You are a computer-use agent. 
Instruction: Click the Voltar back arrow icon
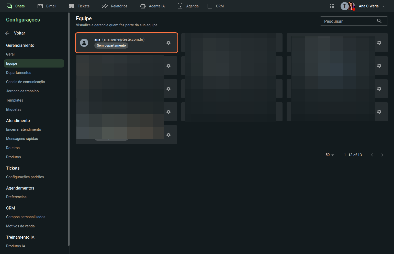click(7, 33)
